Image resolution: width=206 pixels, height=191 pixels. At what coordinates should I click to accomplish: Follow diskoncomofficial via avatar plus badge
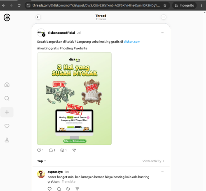[44, 35]
